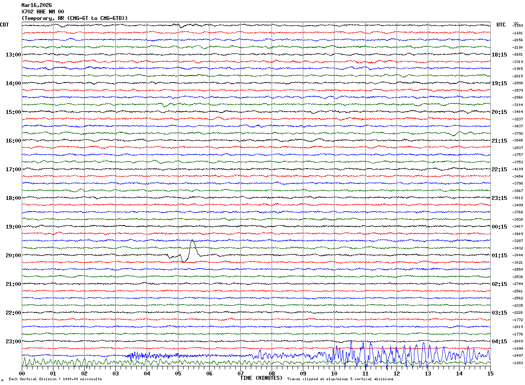The width and height of the screenshot is (525, 385).
Task: Click the "20:15" UTC time label
Action: click(499, 112)
